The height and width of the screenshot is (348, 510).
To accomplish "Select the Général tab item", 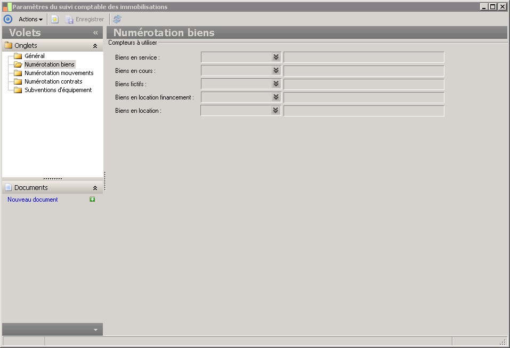I will pos(35,56).
